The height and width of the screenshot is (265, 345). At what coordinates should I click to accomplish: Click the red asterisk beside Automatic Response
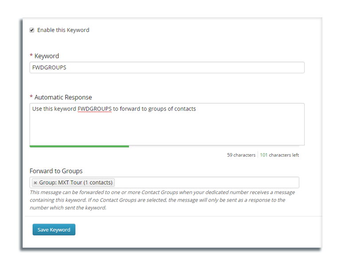(x=31, y=97)
